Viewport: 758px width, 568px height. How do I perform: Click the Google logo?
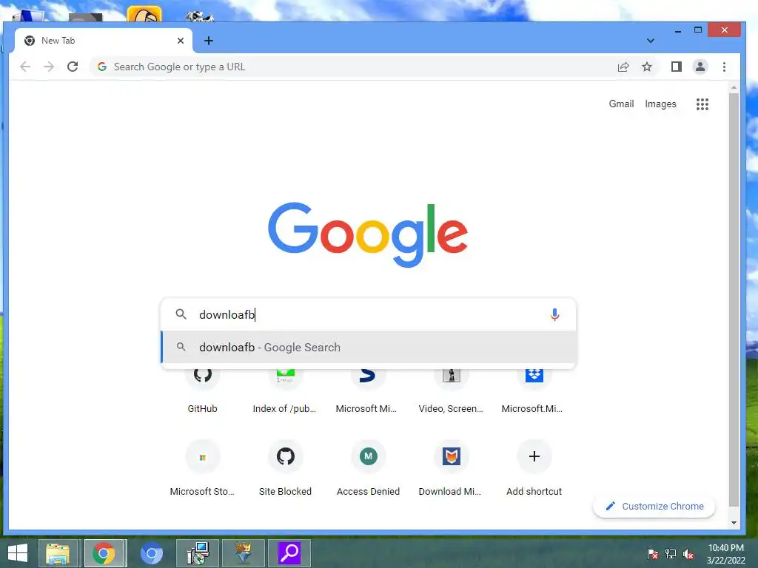point(368,234)
